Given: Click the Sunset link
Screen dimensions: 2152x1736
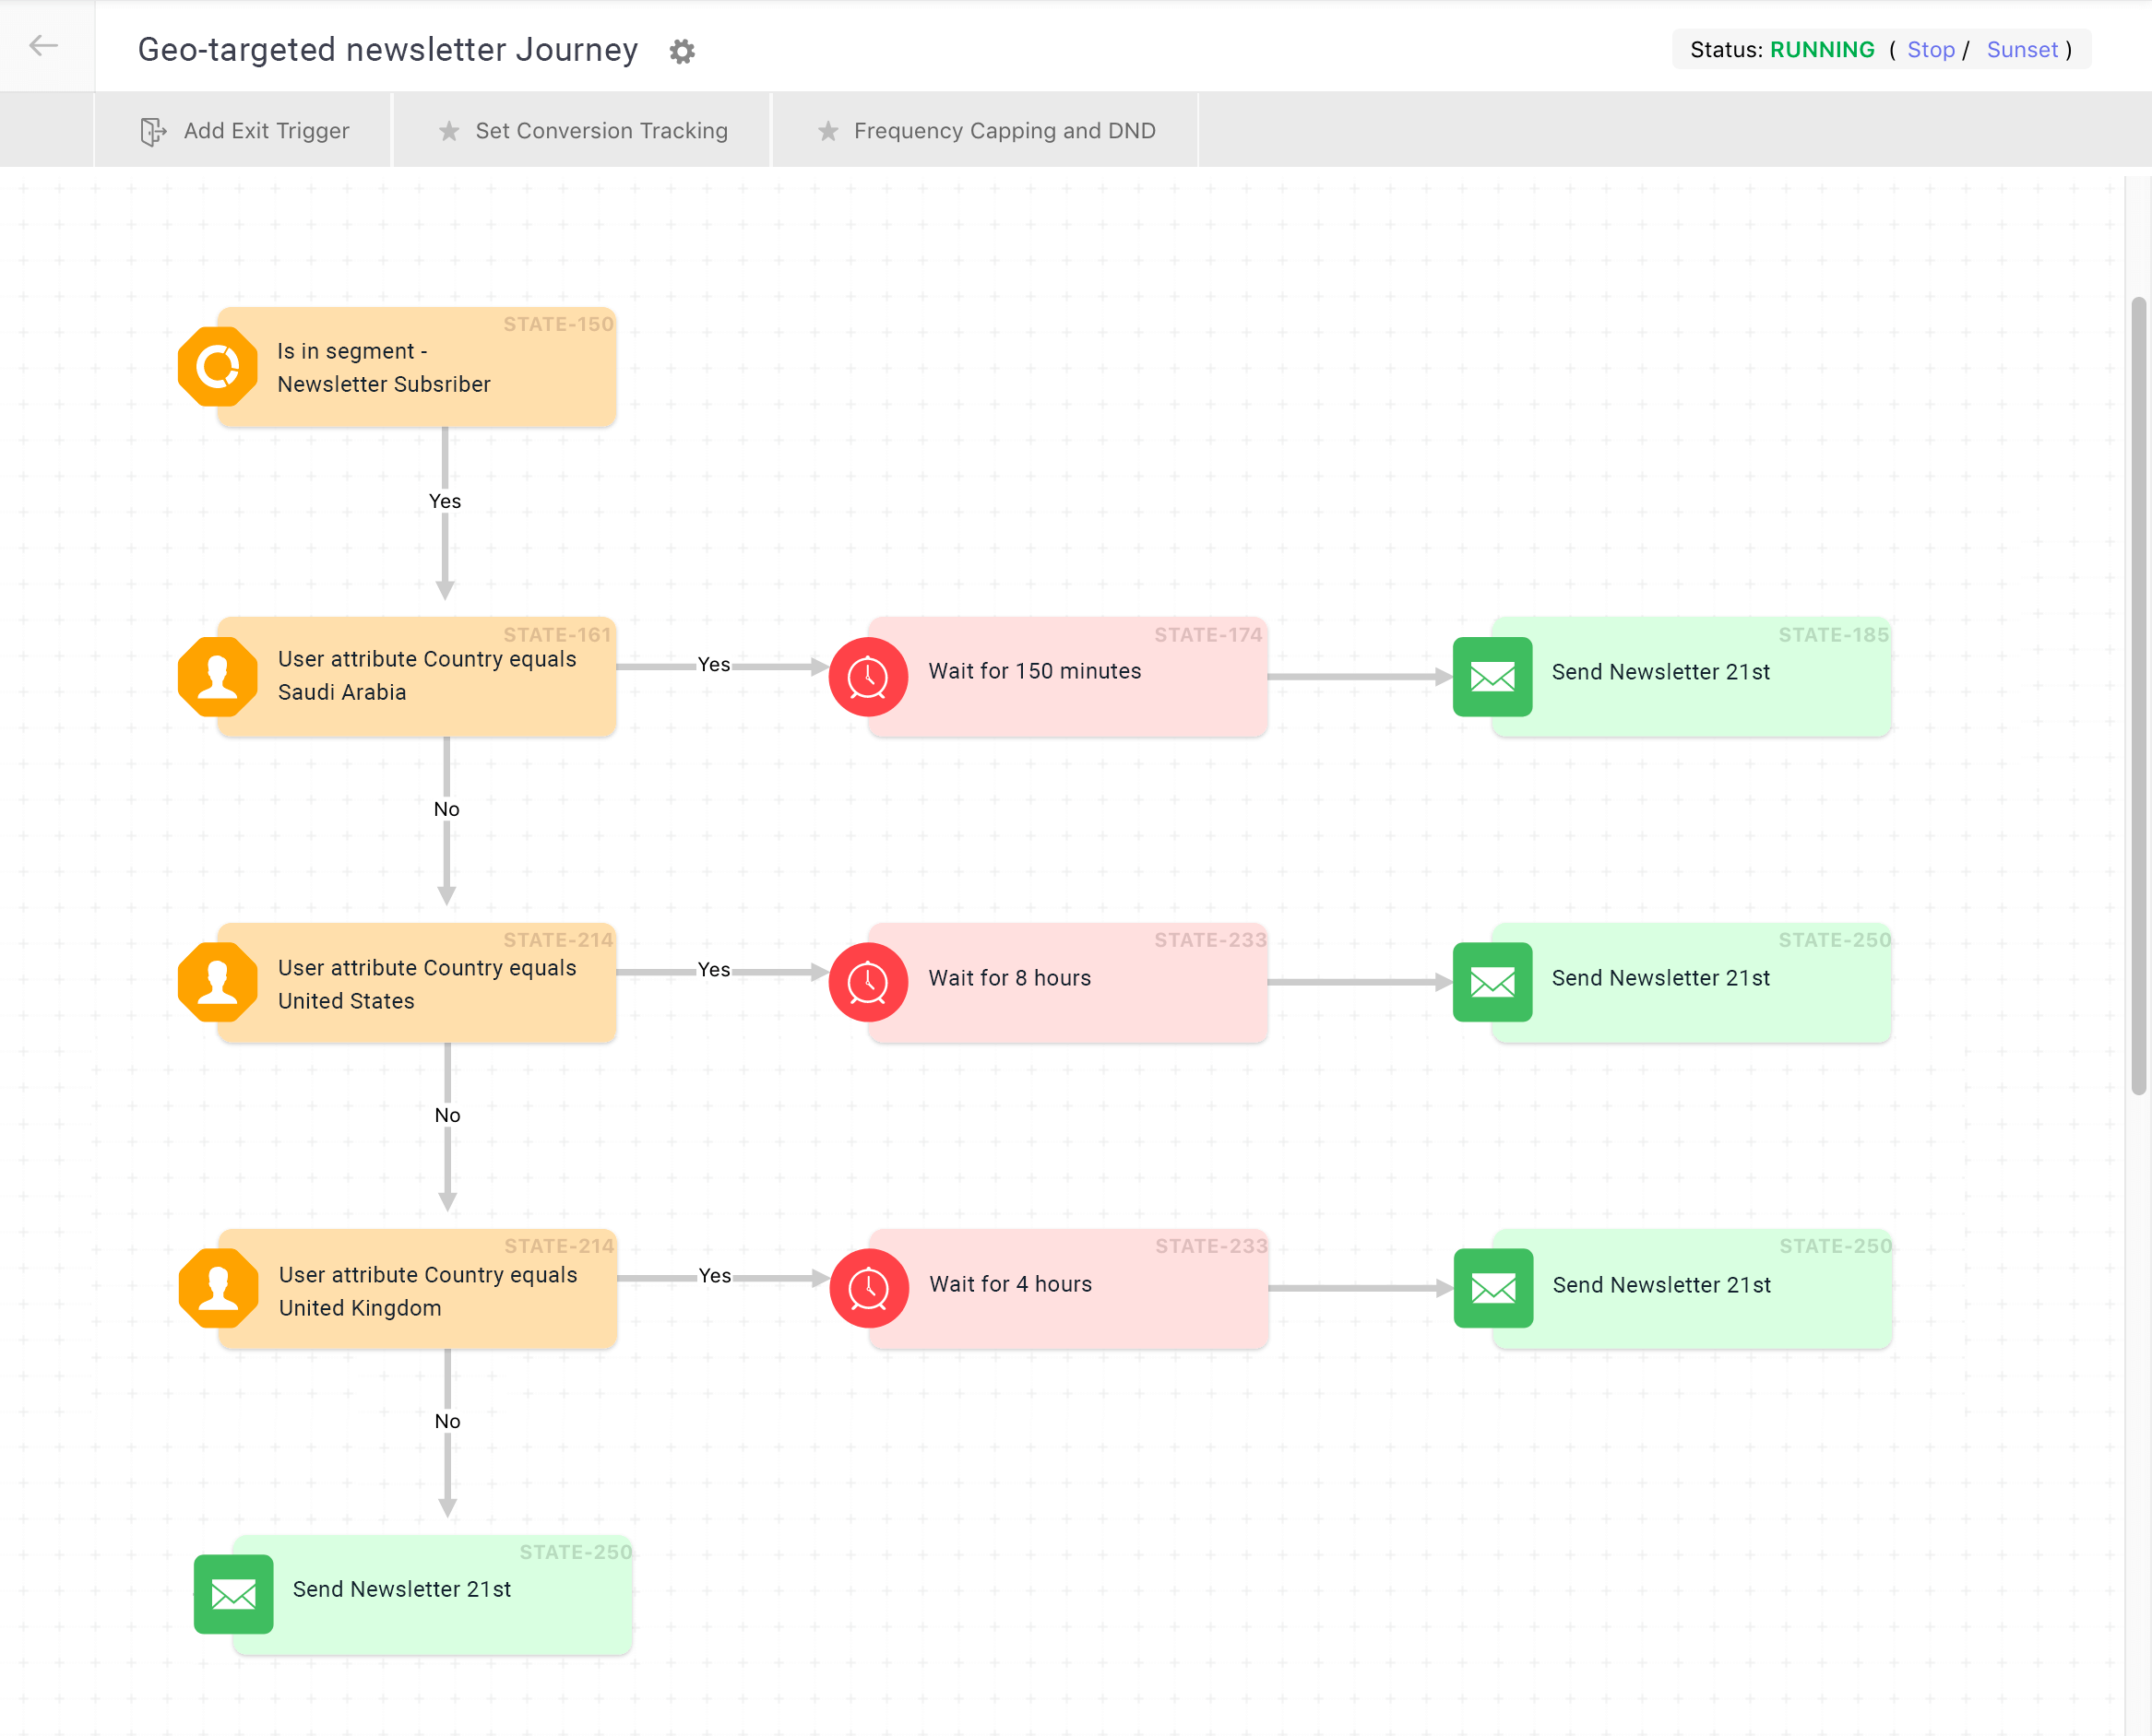Looking at the screenshot, I should [2021, 50].
